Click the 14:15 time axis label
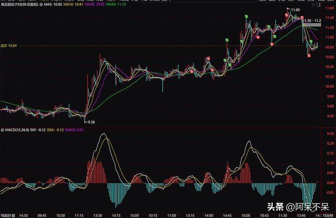The width and height of the screenshot is (336, 218). tap(116, 215)
